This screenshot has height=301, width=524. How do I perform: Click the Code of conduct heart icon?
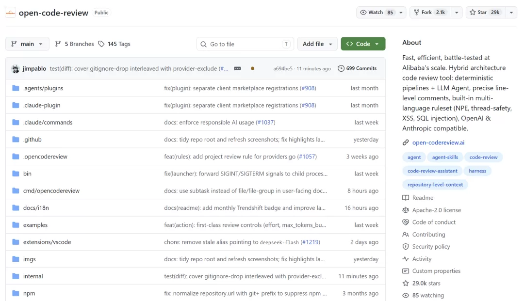click(405, 222)
